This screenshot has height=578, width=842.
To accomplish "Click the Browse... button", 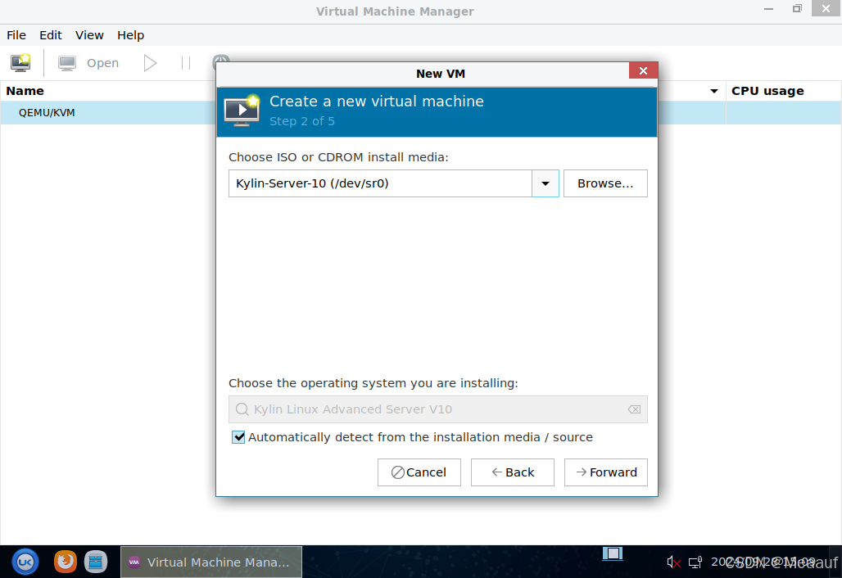I will tap(605, 183).
